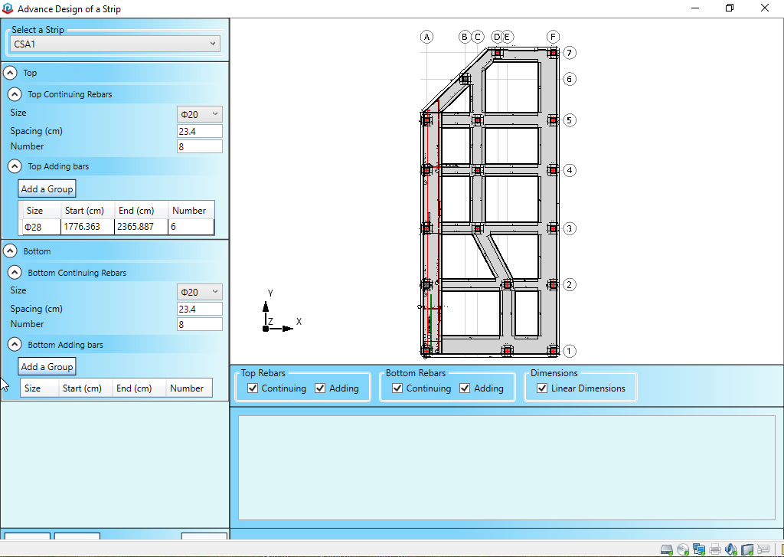This screenshot has width=784, height=557.
Task: Select the Number cell 6 in top table
Action: (x=191, y=227)
